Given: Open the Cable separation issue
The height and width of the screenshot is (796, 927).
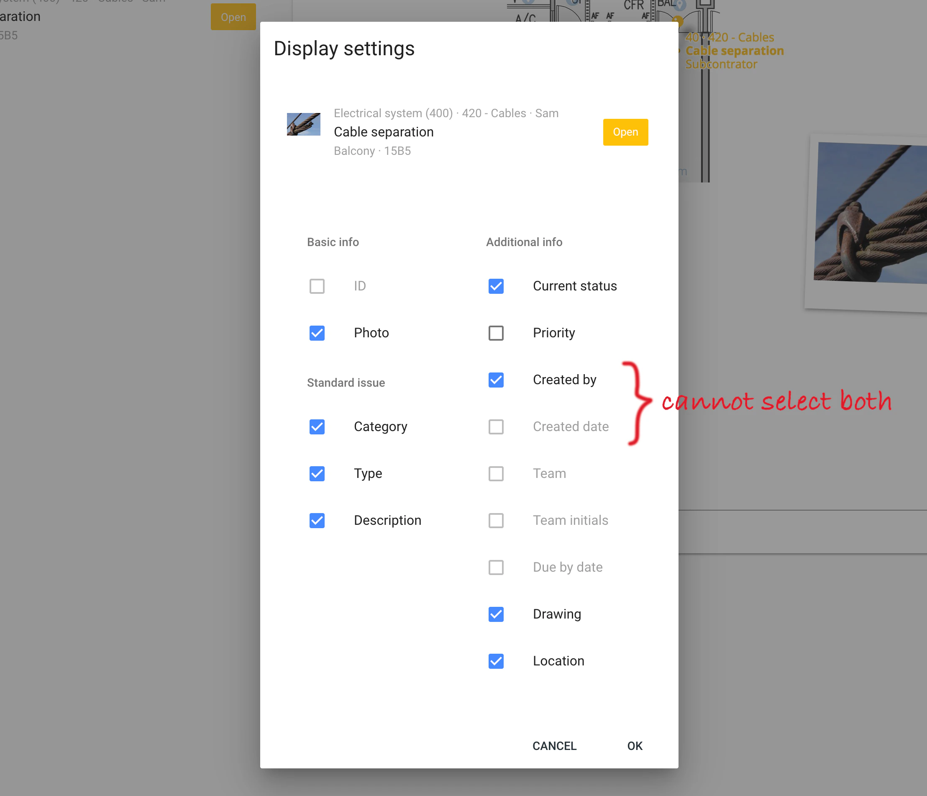Looking at the screenshot, I should click(625, 132).
